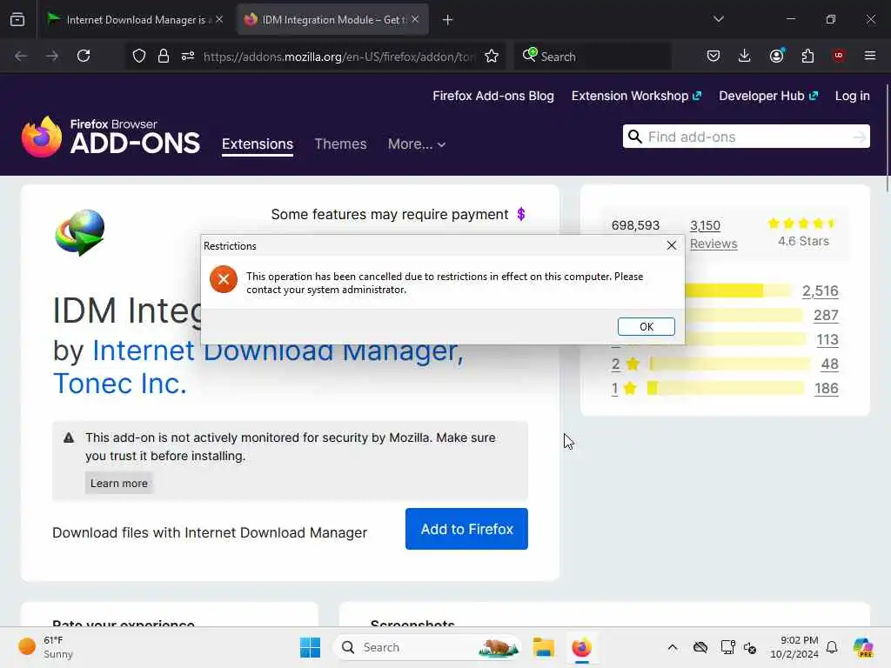Close the Restrictions dialog with the X

point(672,245)
